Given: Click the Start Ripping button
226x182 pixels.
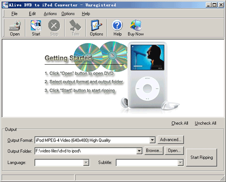Looking at the screenshot, I should [202, 157].
